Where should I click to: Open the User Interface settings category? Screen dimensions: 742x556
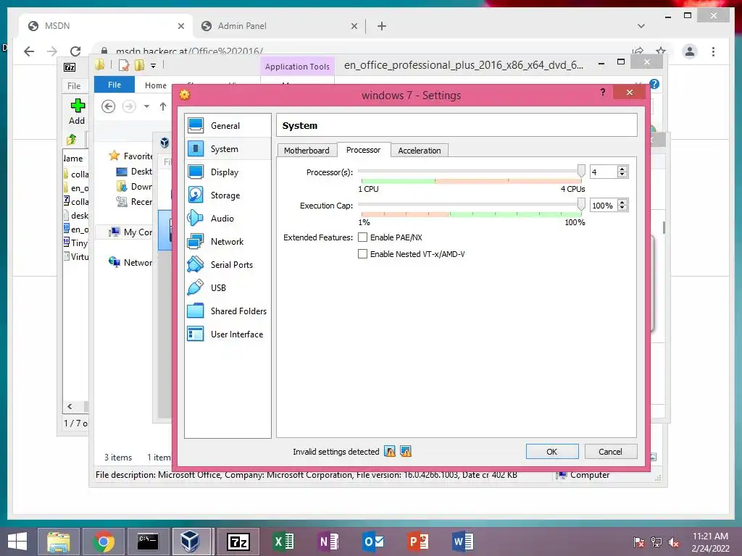228,334
